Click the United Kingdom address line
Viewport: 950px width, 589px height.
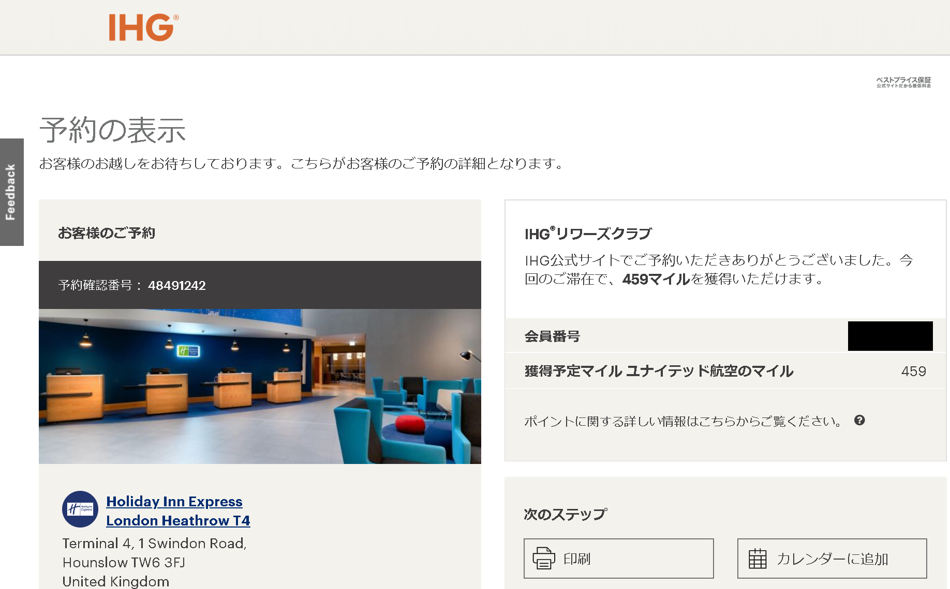(116, 581)
